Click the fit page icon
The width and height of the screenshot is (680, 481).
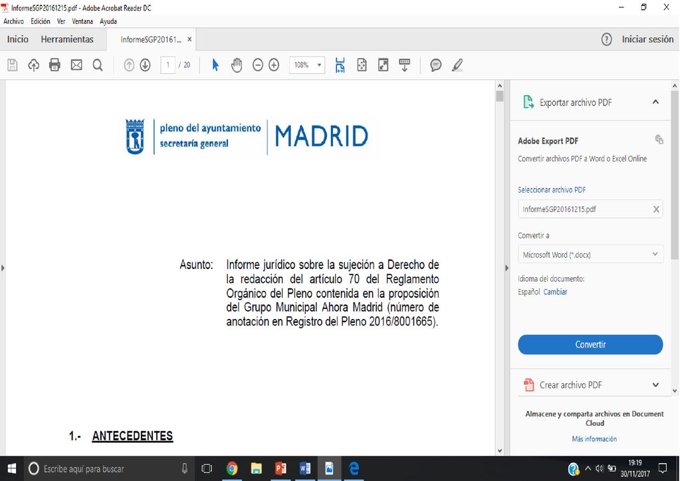[x=362, y=65]
